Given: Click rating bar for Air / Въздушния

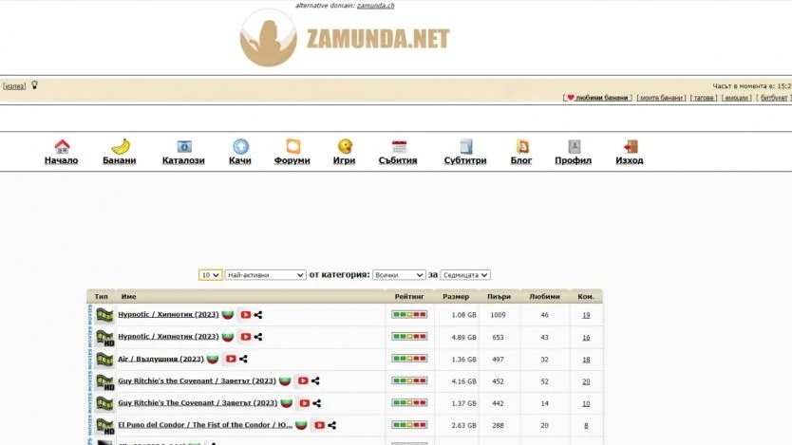Looking at the screenshot, I should pyautogui.click(x=409, y=359).
